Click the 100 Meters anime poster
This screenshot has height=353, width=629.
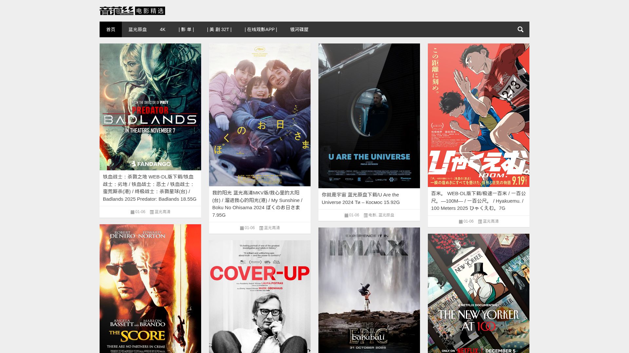479,115
